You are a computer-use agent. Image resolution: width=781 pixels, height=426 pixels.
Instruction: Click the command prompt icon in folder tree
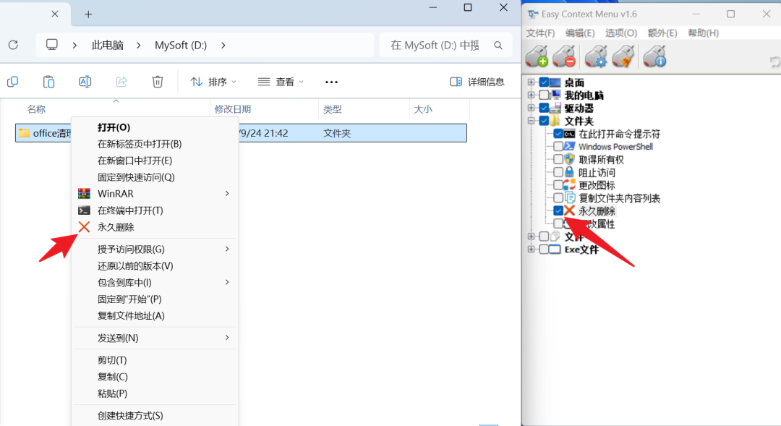569,134
